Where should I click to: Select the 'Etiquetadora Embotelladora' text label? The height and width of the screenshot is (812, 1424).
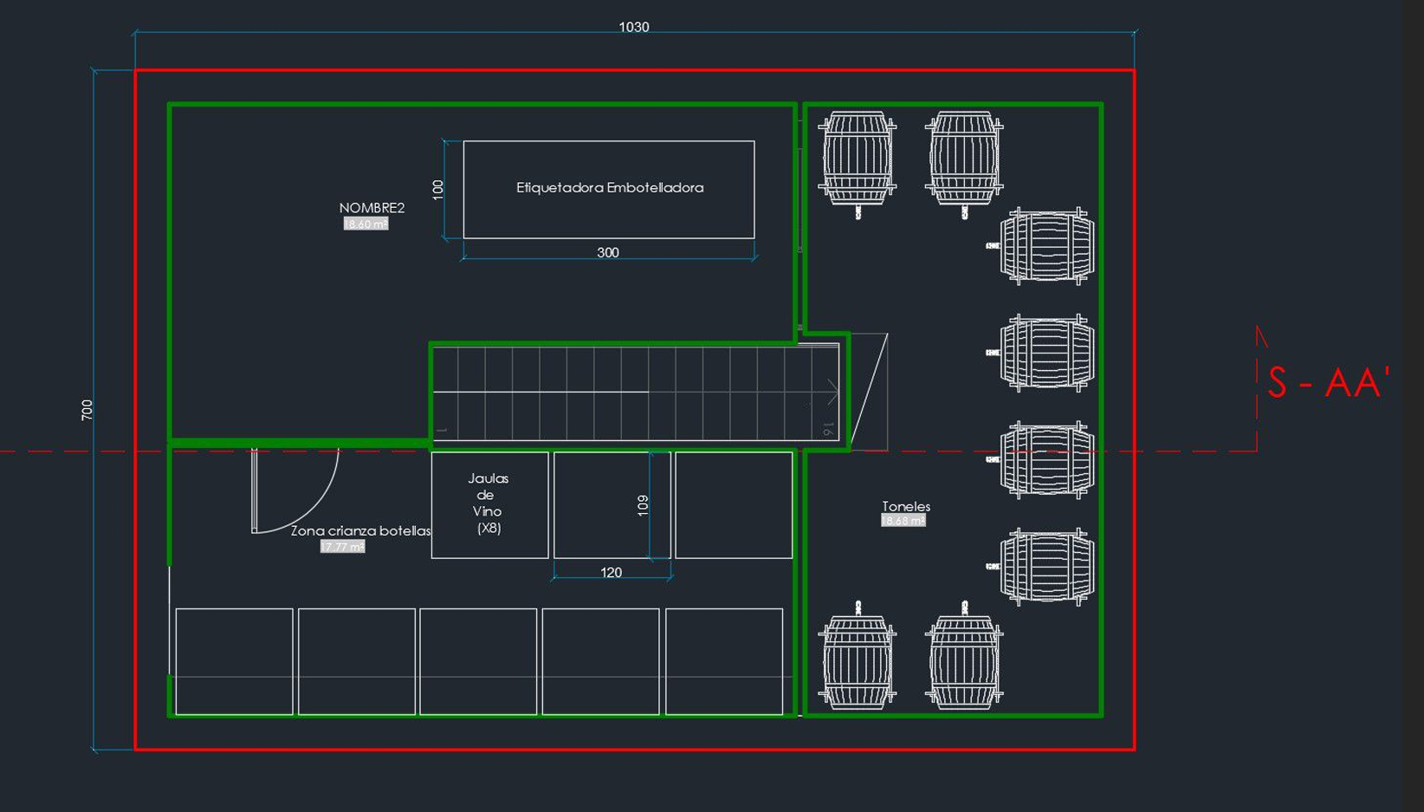[x=610, y=188]
